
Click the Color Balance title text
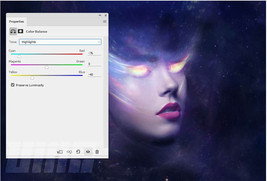click(37, 31)
